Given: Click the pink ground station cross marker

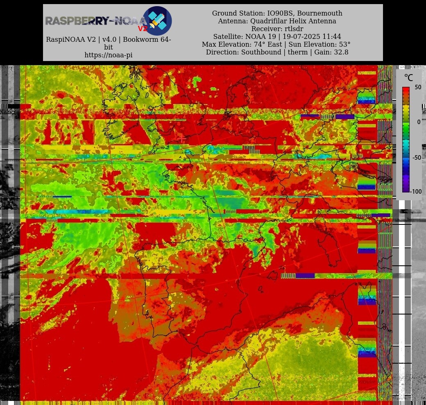Looking at the screenshot, I should 181,139.
